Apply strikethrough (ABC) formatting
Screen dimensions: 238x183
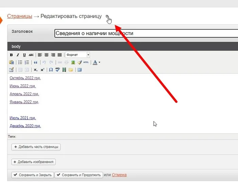tap(31, 55)
